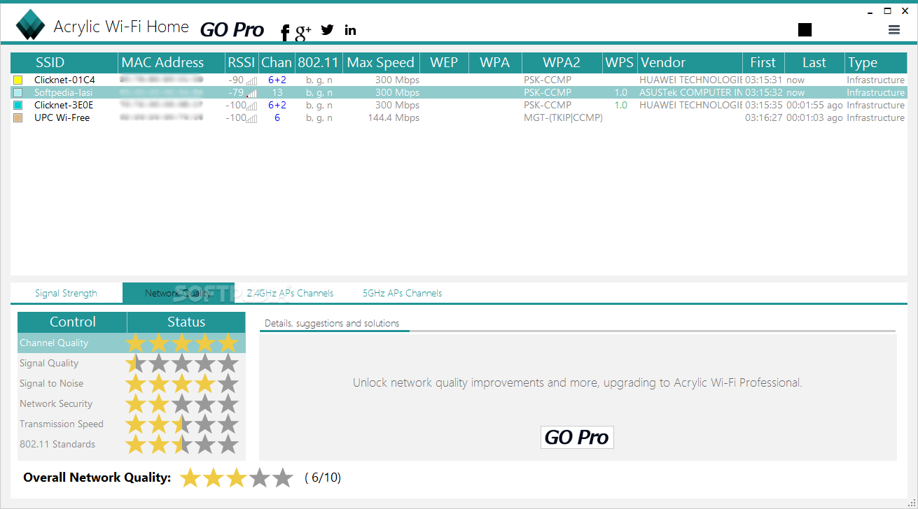This screenshot has height=509, width=918.
Task: Sort by WPS column header
Action: (620, 62)
